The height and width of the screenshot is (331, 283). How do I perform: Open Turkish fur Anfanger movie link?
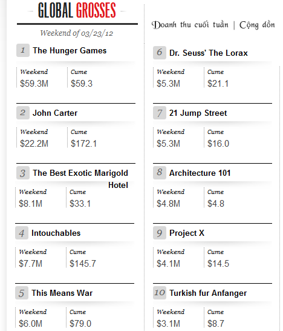pyautogui.click(x=208, y=293)
